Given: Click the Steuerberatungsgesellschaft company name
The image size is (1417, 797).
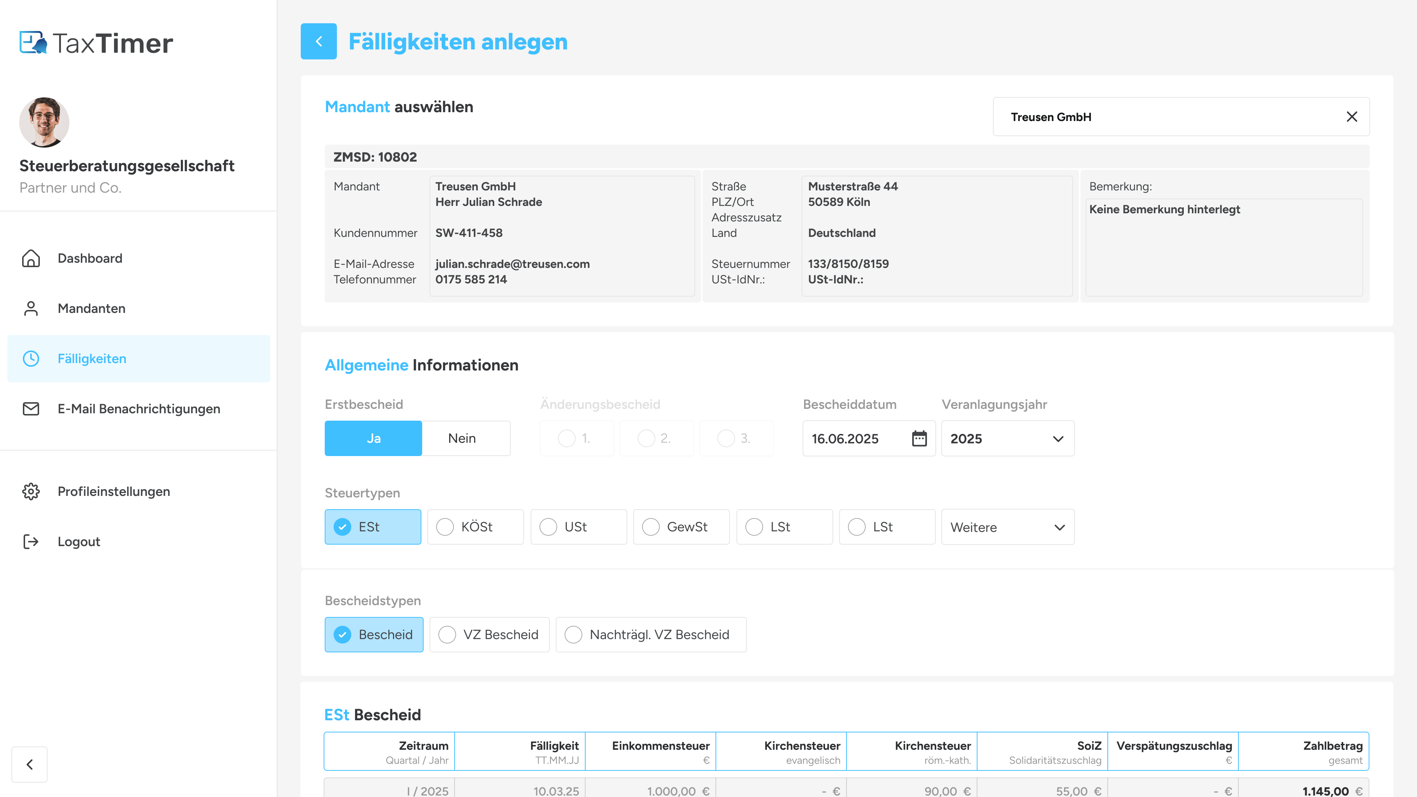Looking at the screenshot, I should (127, 166).
